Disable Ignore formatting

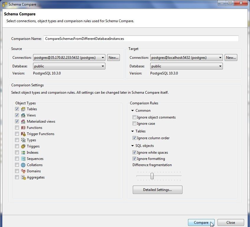pyautogui.click(x=134, y=159)
